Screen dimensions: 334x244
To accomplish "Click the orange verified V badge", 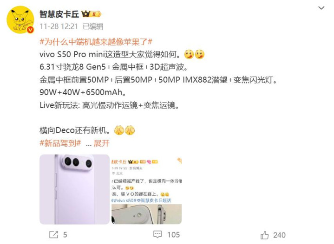I will coord(30,30).
